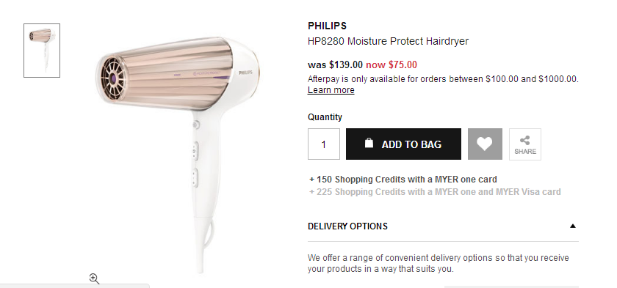Click the HP8280 Moisture Protect Hairdryer title
The width and height of the screenshot is (617, 288).
[x=388, y=41]
